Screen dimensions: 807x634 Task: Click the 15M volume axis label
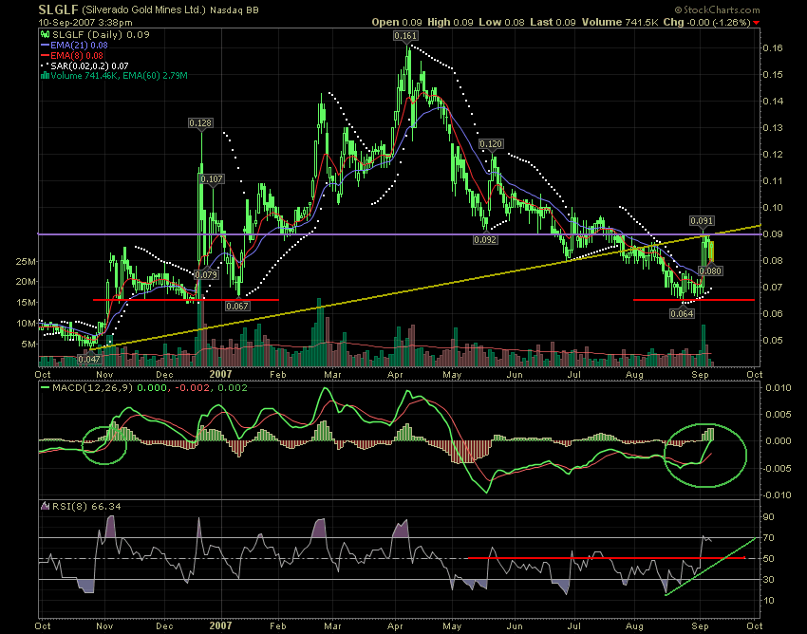coord(26,303)
